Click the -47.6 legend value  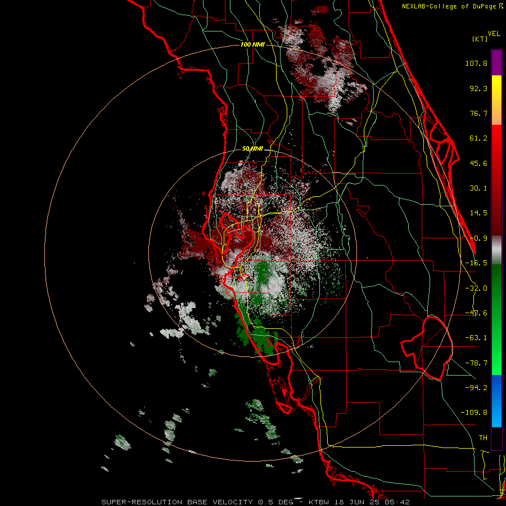pyautogui.click(x=476, y=313)
